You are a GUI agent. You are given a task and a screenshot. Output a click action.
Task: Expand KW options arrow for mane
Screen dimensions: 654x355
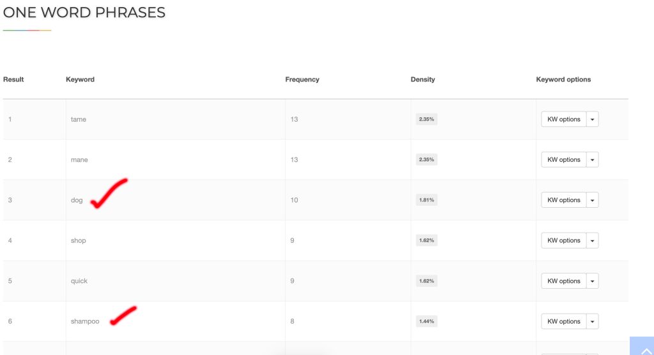593,160
